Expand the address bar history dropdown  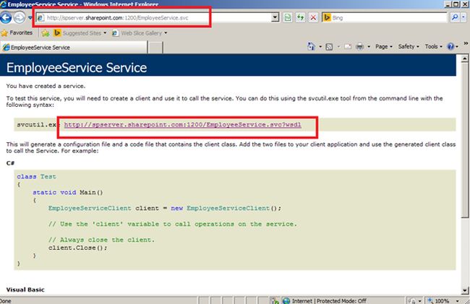pos(275,17)
